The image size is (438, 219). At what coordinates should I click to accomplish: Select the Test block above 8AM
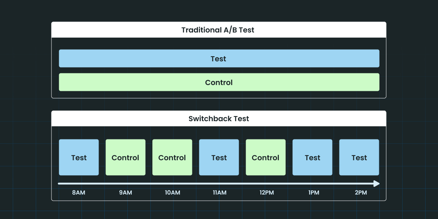[x=79, y=157]
